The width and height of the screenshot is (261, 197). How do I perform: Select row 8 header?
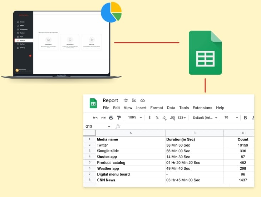(x=89, y=180)
